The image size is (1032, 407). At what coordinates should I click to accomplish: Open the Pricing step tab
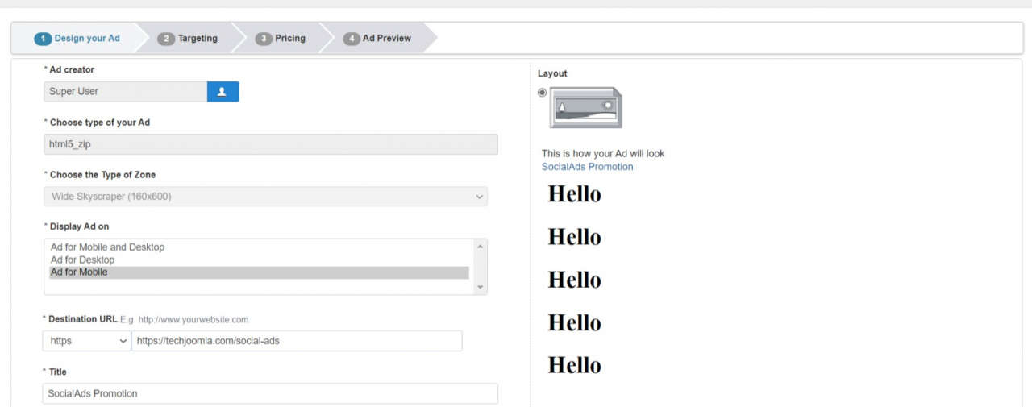point(281,39)
